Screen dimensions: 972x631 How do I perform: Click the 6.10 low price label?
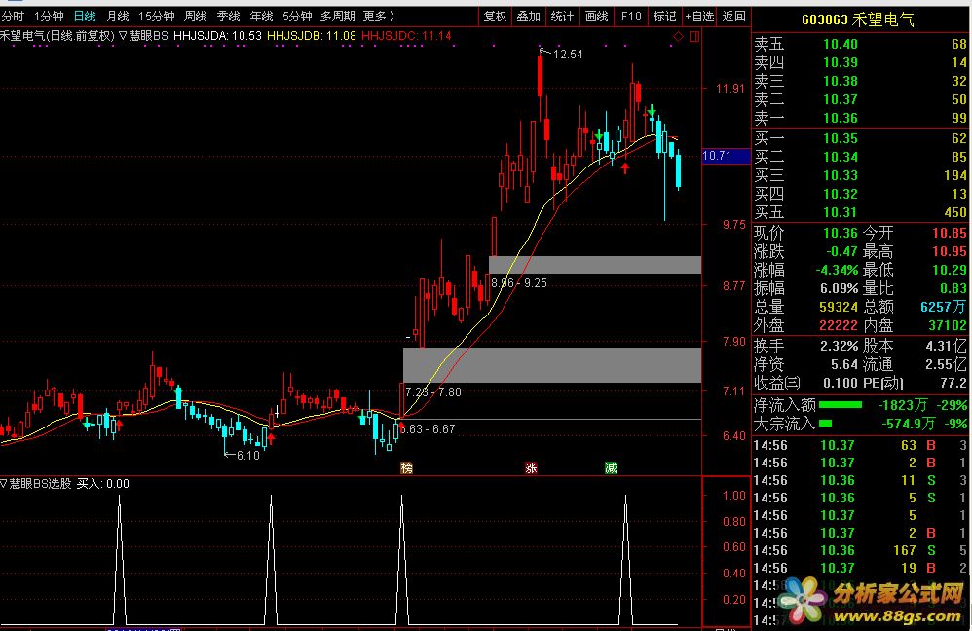[x=248, y=456]
